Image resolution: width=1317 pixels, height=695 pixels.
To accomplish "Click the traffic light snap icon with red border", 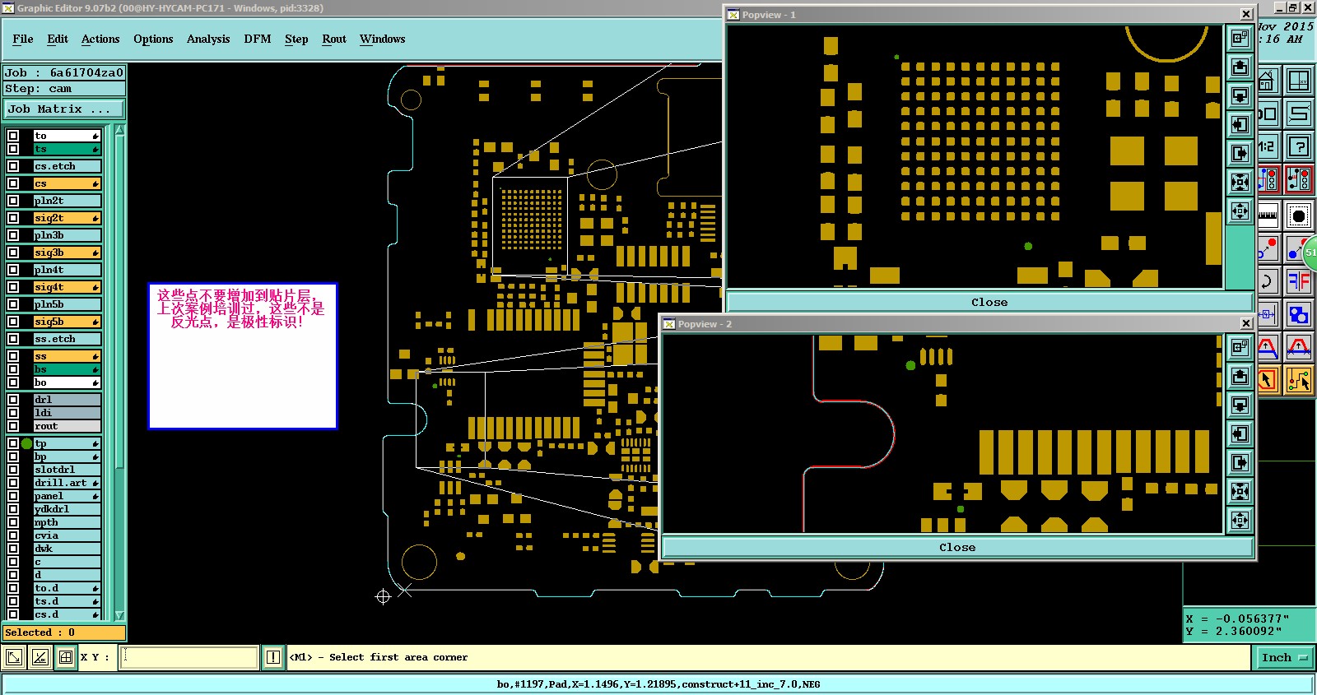I will (x=1299, y=180).
